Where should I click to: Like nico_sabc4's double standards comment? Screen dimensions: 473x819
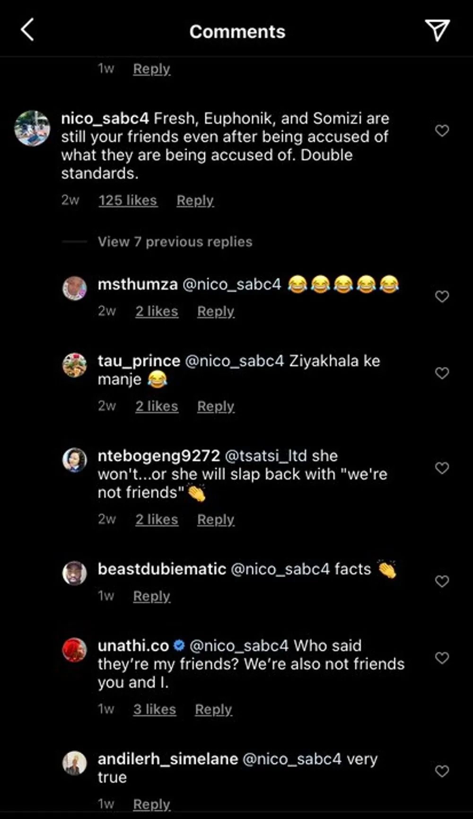pyautogui.click(x=442, y=130)
